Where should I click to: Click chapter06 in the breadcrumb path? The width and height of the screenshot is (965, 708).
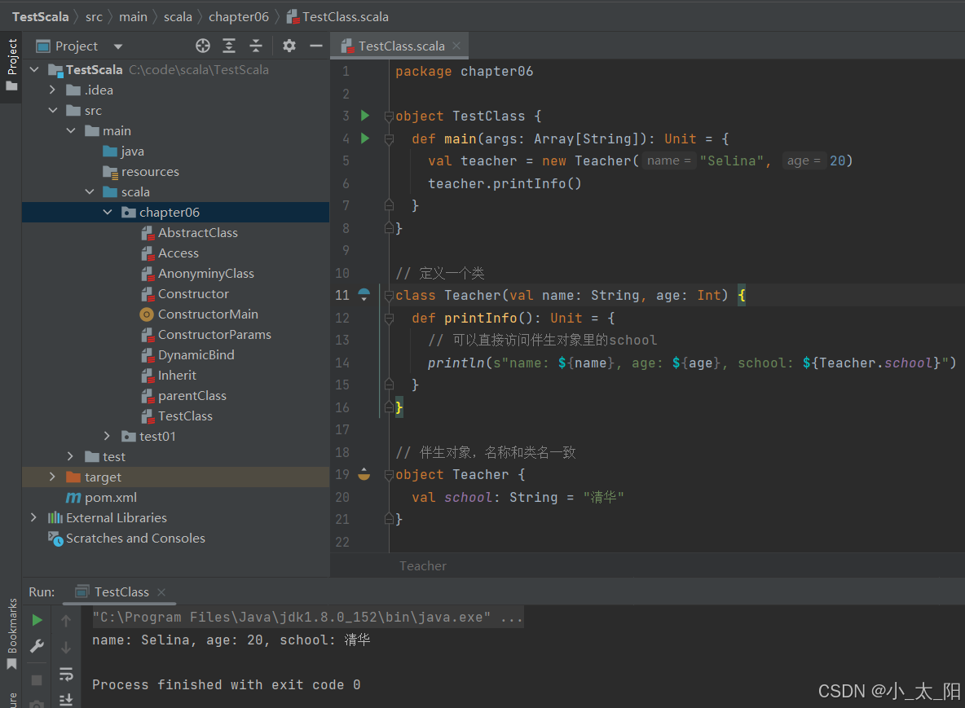[x=239, y=16]
